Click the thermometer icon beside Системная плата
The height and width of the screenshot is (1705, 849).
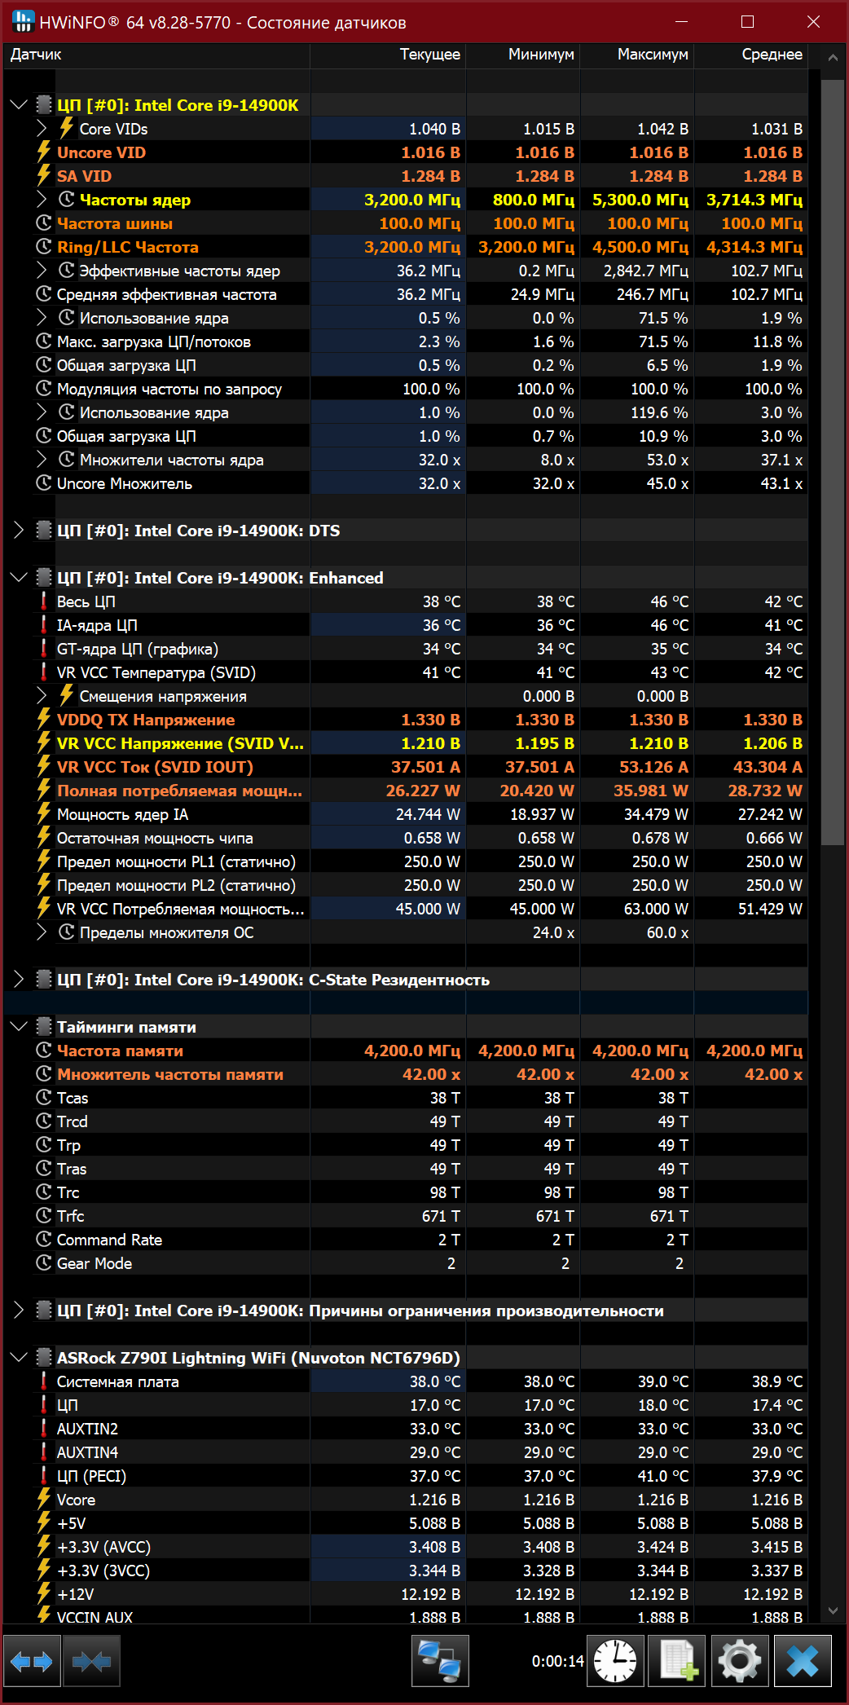tap(44, 1381)
